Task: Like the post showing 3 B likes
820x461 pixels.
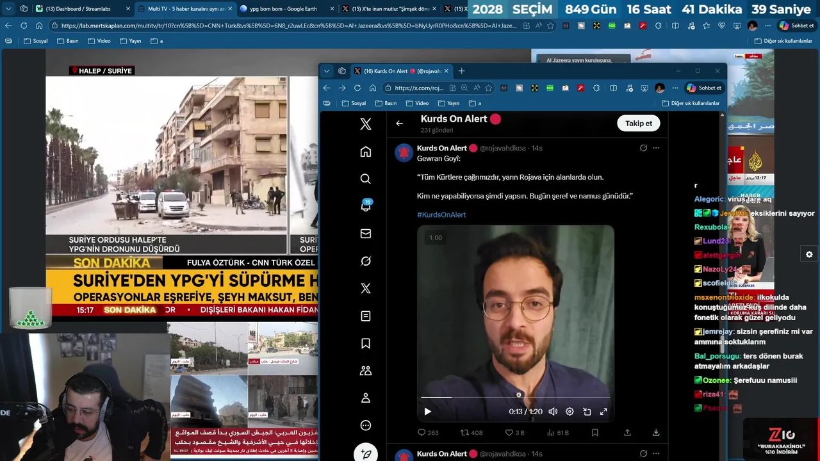Action: [x=515, y=433]
